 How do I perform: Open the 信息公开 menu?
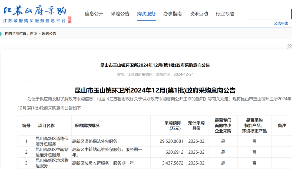[94, 14]
